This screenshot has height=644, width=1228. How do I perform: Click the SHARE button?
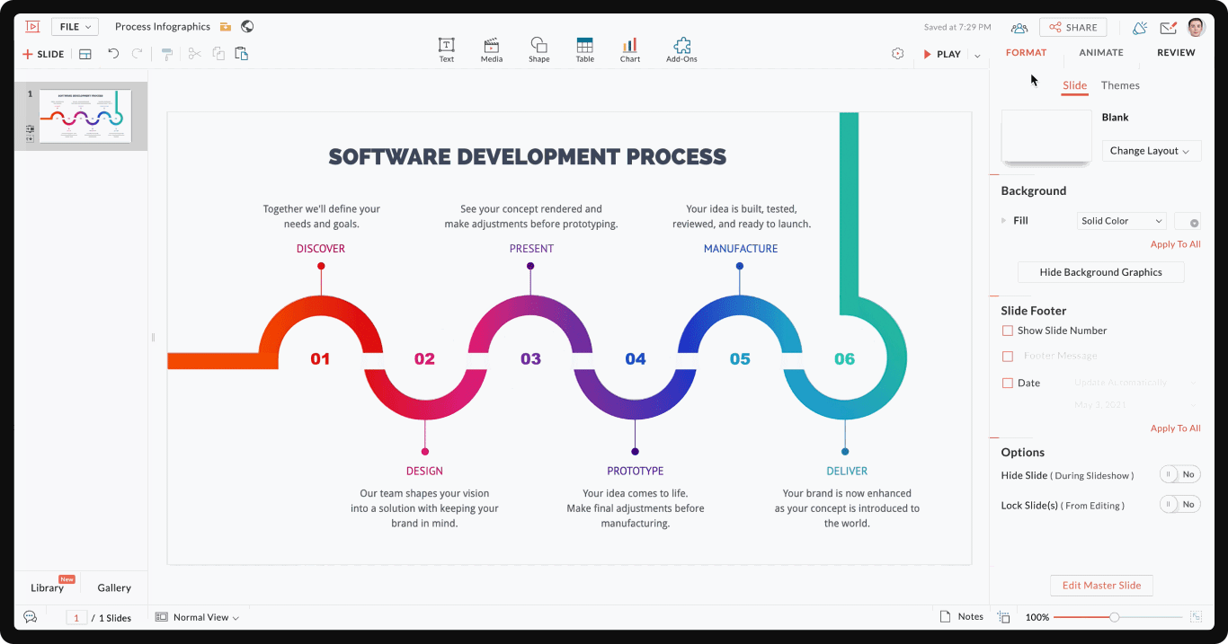click(x=1072, y=28)
